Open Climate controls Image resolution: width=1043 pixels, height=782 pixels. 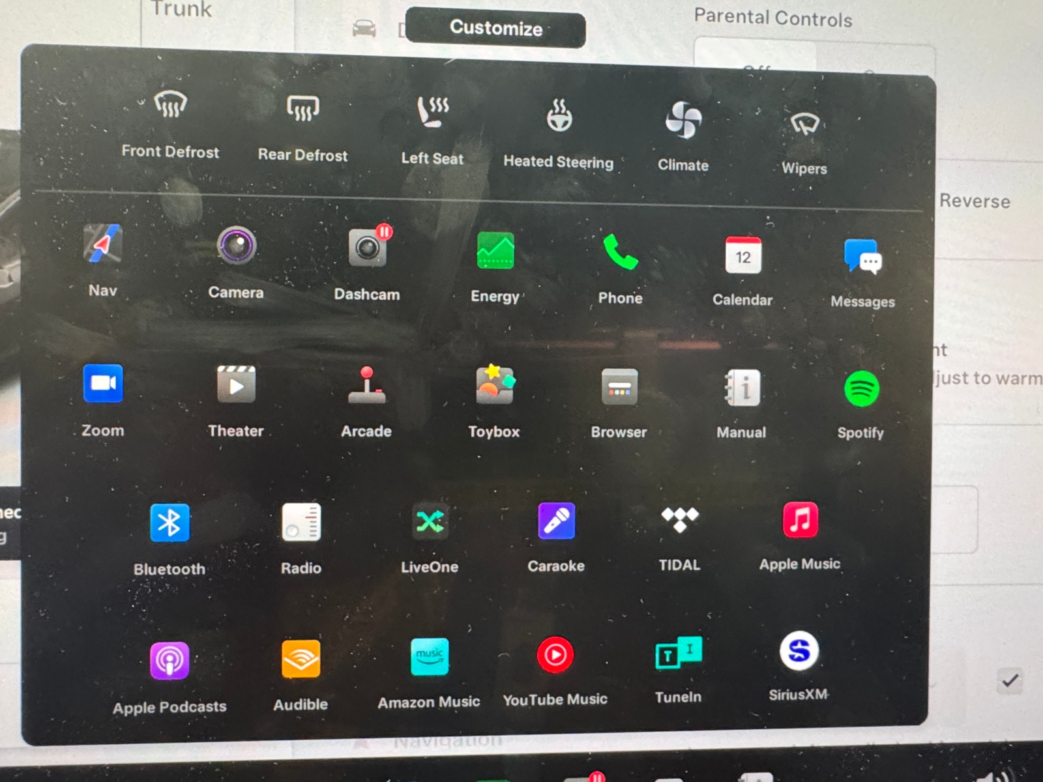[683, 136]
